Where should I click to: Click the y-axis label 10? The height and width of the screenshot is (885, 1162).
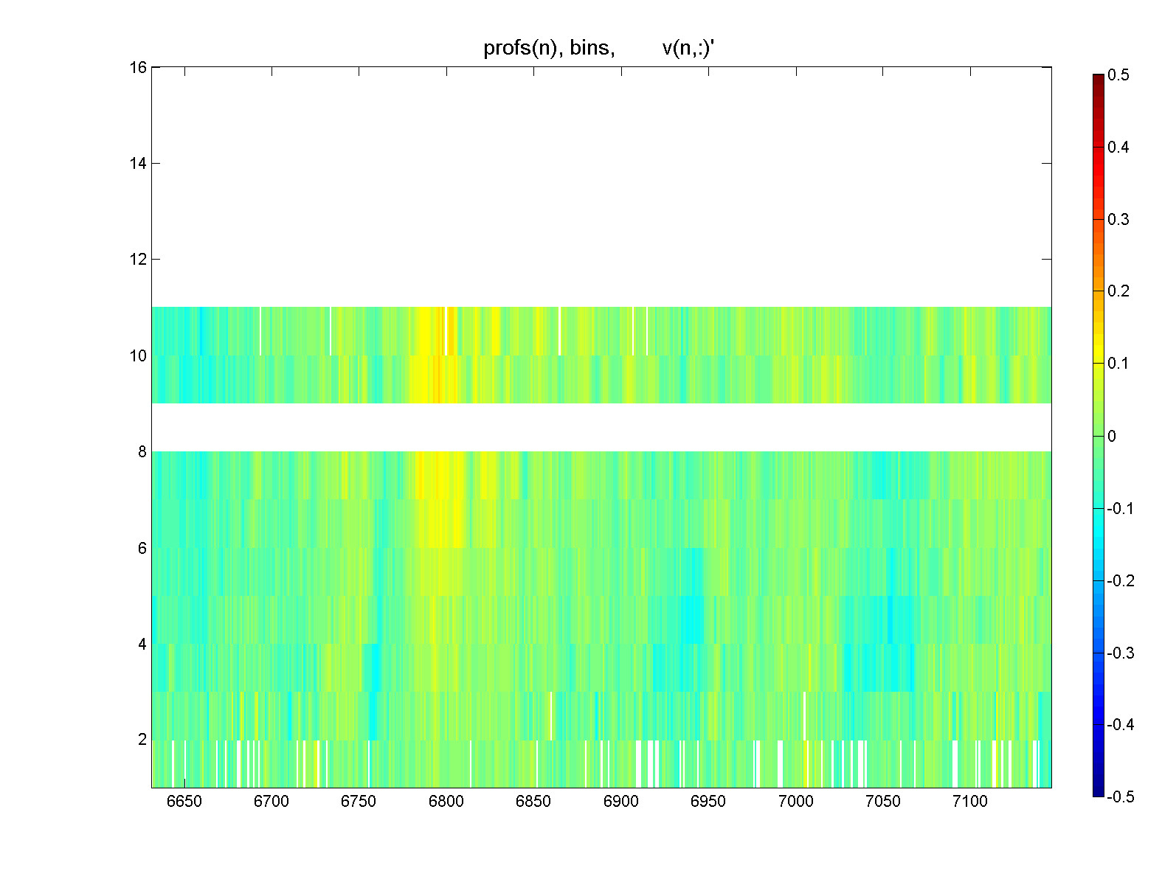(x=138, y=355)
